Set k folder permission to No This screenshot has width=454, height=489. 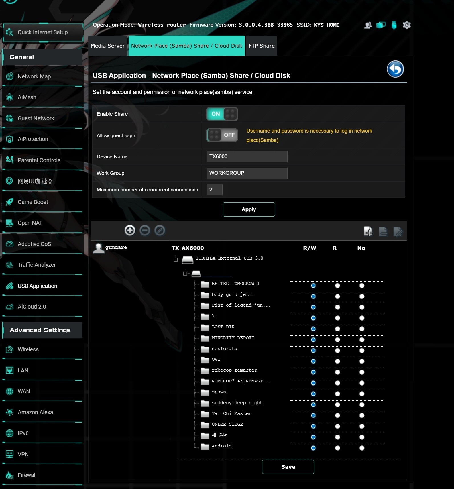(362, 318)
